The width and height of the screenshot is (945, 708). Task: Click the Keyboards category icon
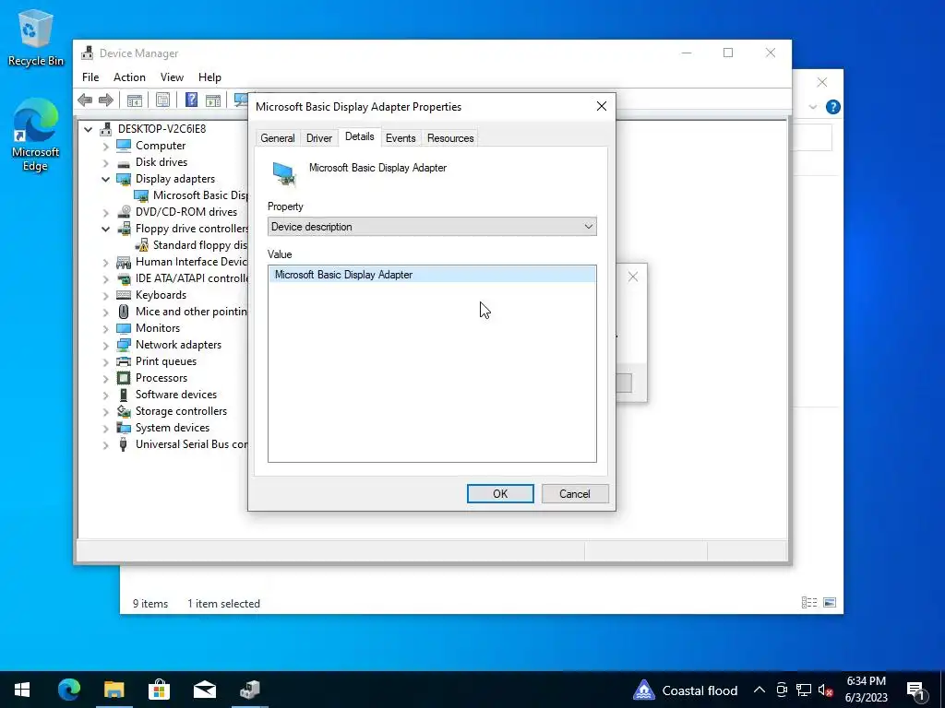click(124, 295)
